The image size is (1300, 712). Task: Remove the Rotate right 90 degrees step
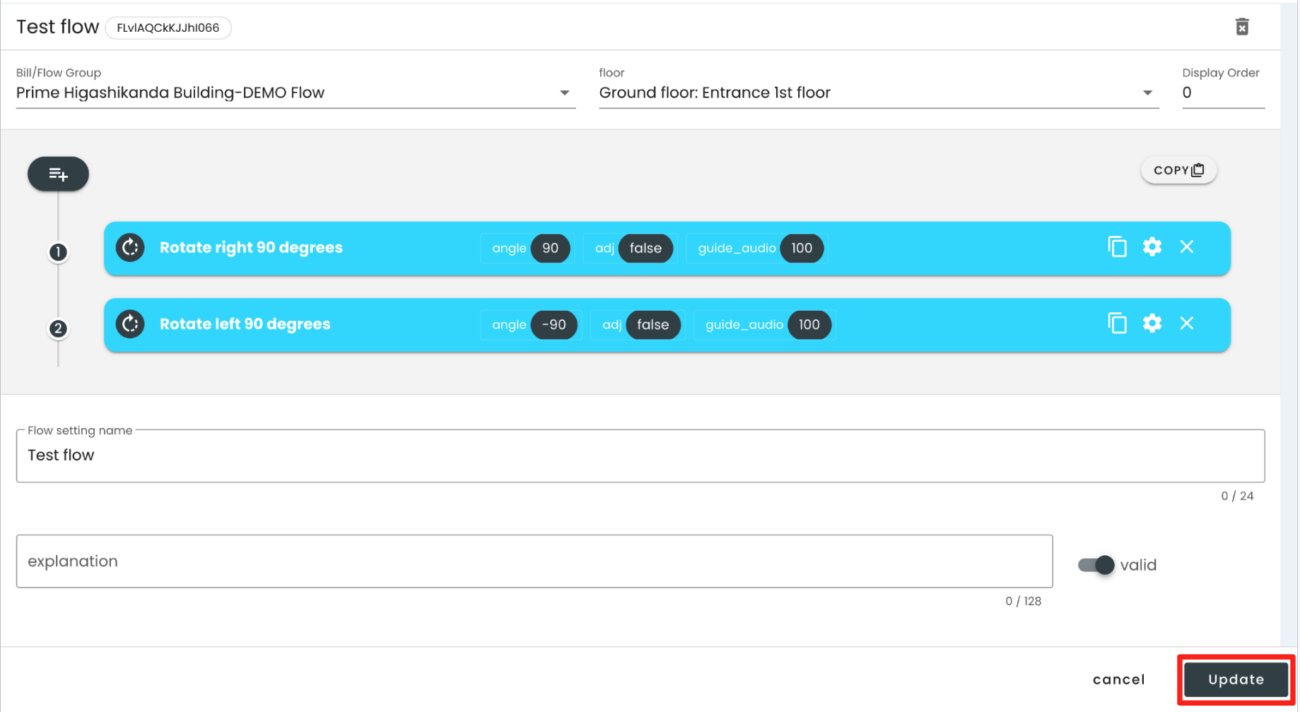click(x=1187, y=247)
